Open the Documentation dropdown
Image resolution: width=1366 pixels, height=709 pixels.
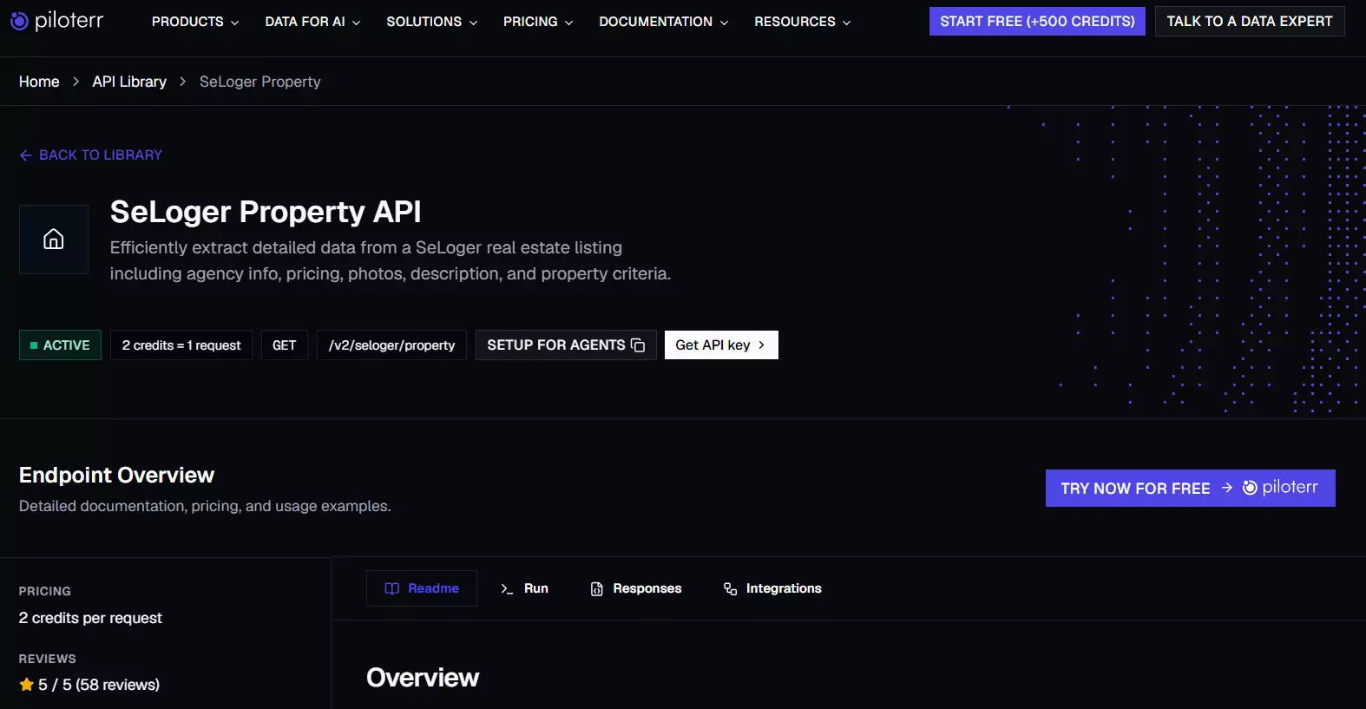664,22
